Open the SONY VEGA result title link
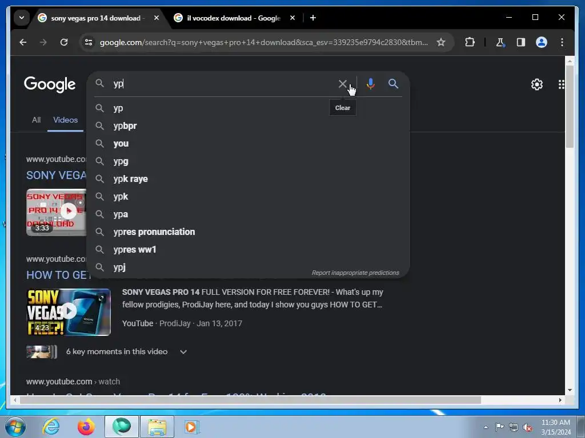The image size is (585, 438). click(x=56, y=175)
